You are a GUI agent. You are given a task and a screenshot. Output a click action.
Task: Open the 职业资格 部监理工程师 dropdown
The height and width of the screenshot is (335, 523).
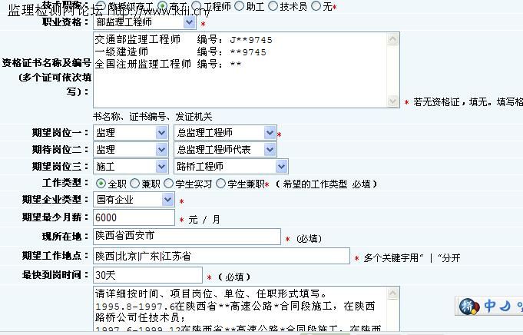(x=190, y=23)
